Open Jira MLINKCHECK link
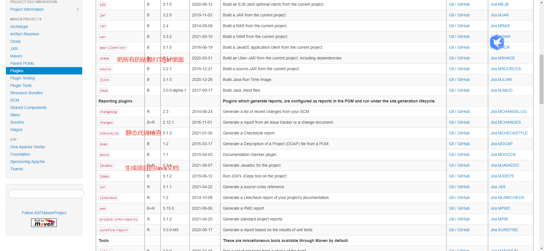The width and height of the screenshot is (544, 251). pyautogui.click(x=507, y=198)
